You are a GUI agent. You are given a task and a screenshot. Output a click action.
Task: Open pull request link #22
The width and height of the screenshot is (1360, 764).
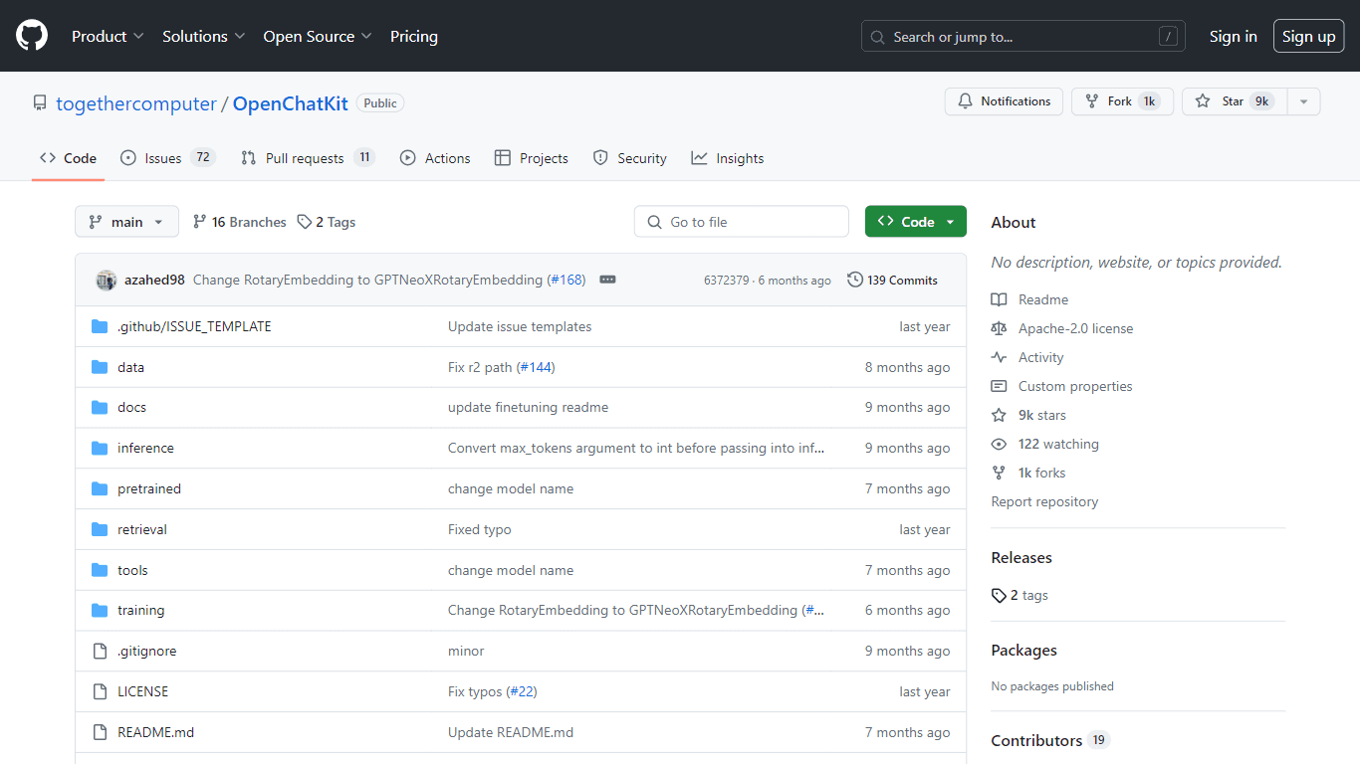(522, 691)
